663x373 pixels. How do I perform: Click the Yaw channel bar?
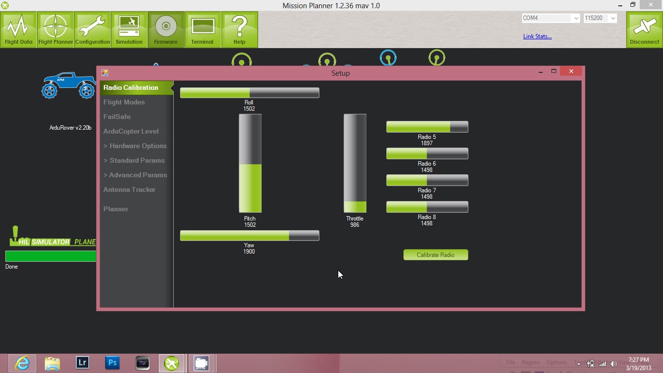249,236
